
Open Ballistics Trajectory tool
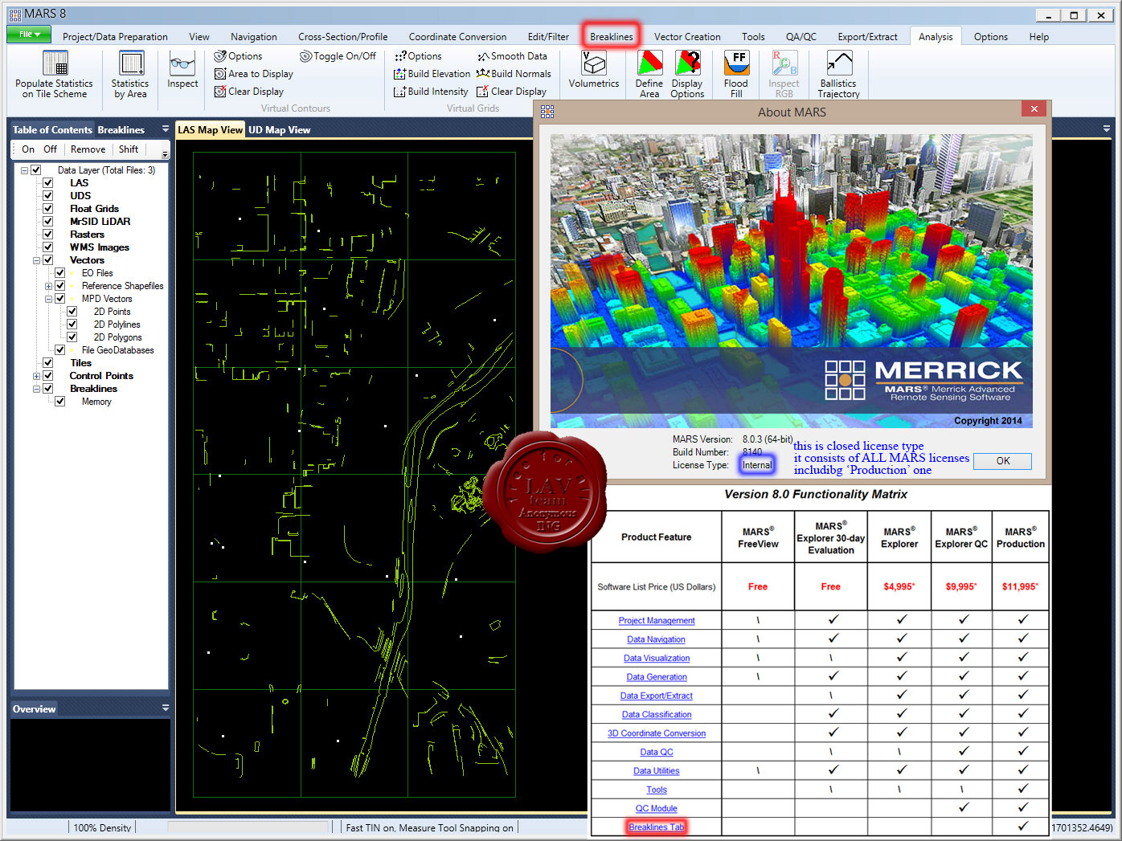(x=838, y=74)
